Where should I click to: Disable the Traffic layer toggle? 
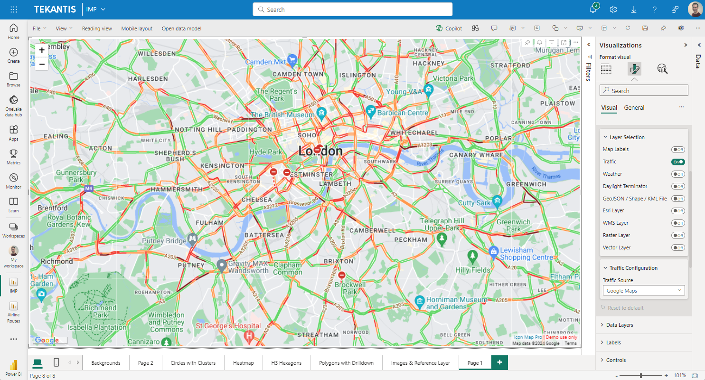coord(677,161)
